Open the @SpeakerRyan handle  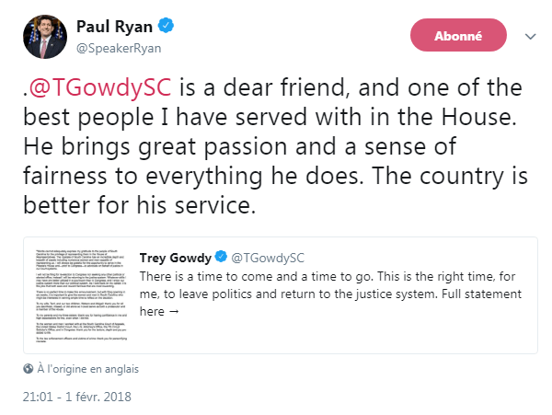(x=117, y=44)
